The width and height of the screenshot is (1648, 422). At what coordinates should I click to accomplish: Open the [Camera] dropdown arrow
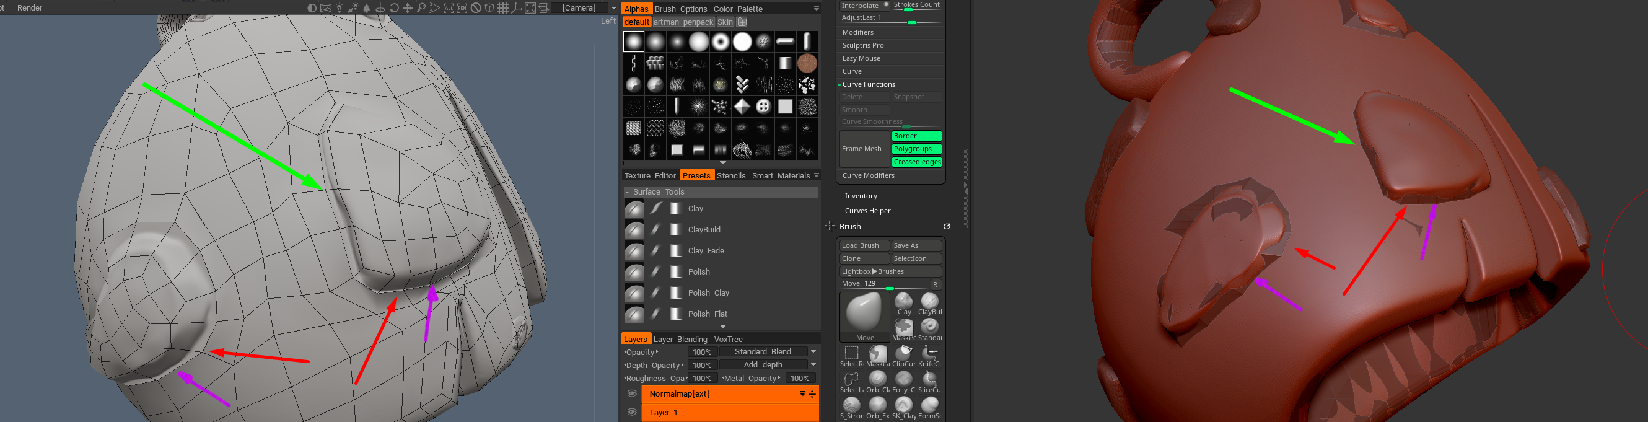pyautogui.click(x=613, y=8)
